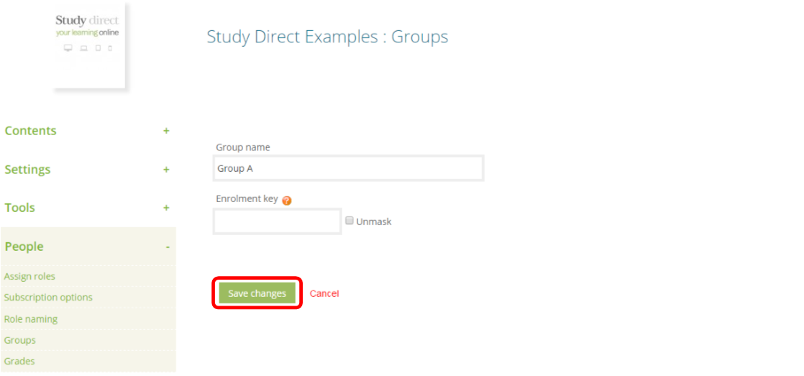
Task: Click the red Cancel link
Action: coord(324,293)
